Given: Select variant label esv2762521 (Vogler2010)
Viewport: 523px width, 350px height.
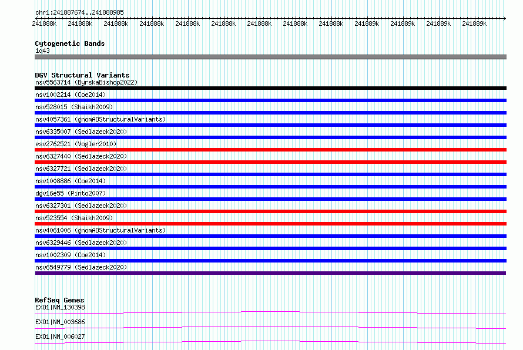Looking at the screenshot, I should pos(76,144).
